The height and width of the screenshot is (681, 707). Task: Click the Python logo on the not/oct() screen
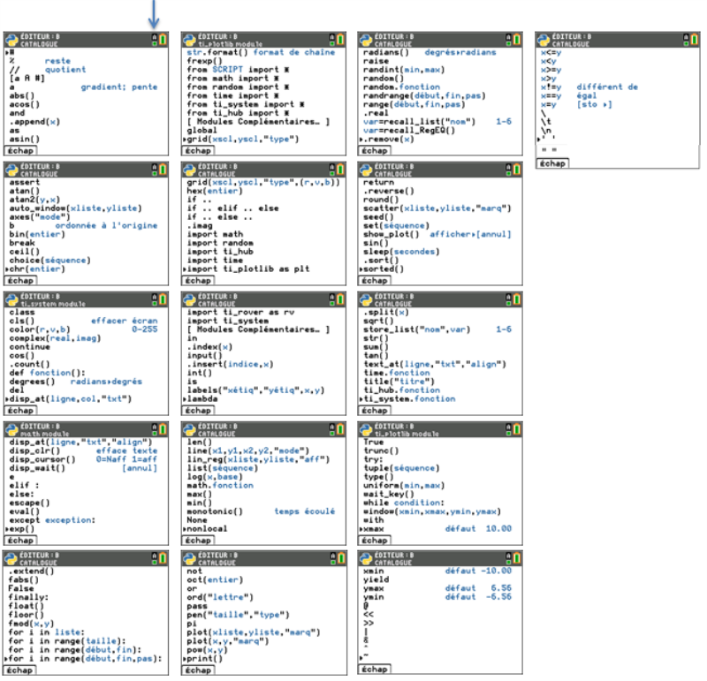[189, 559]
